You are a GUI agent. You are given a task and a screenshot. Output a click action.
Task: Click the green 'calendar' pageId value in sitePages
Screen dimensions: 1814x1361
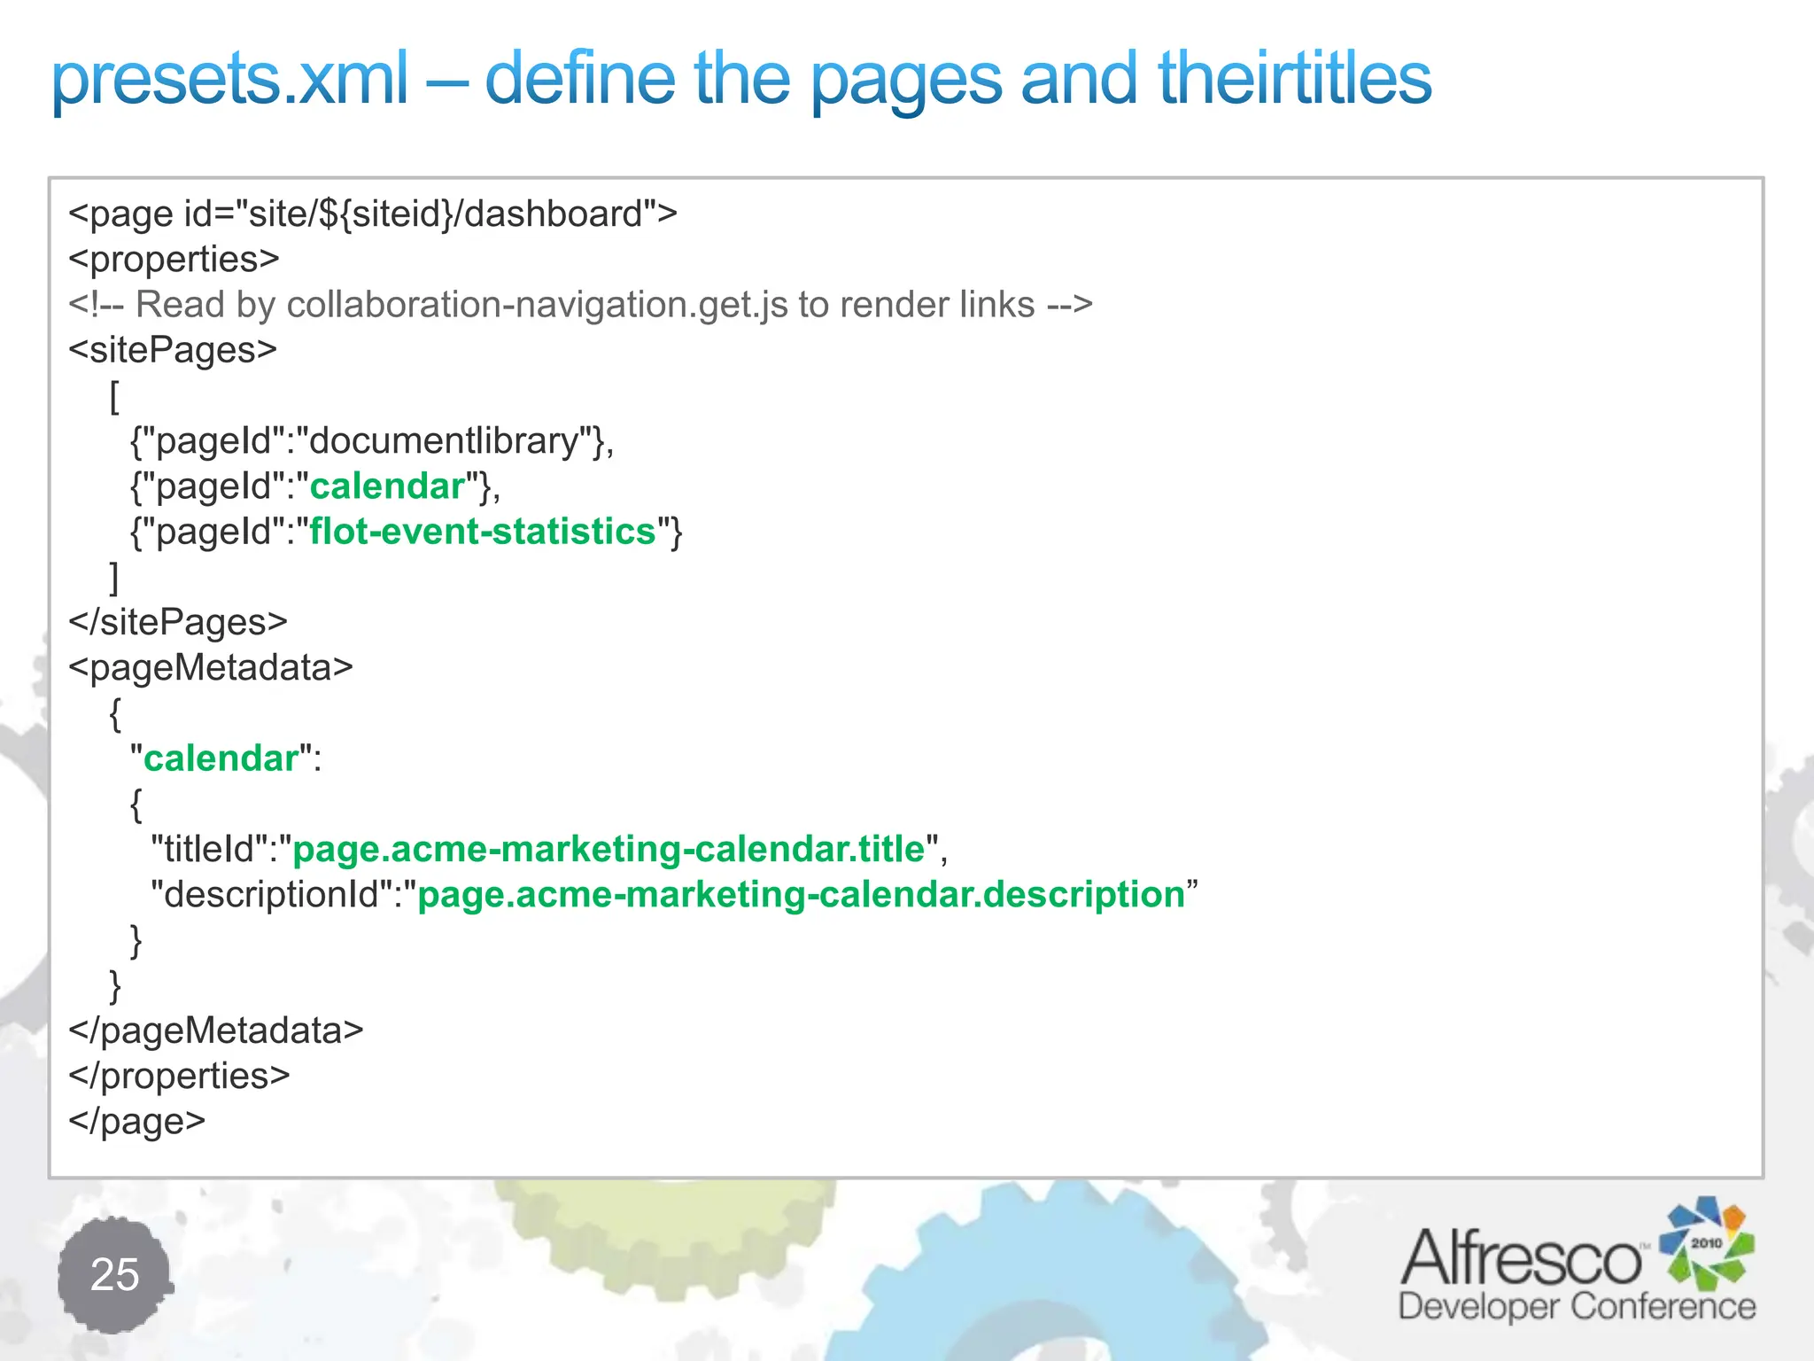tap(387, 486)
